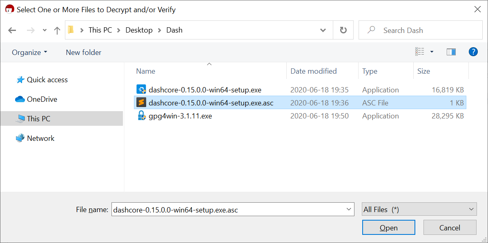The width and height of the screenshot is (488, 243).
Task: Open the Organize menu
Action: pos(29,52)
